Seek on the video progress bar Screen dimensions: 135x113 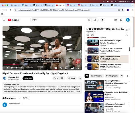(42, 65)
